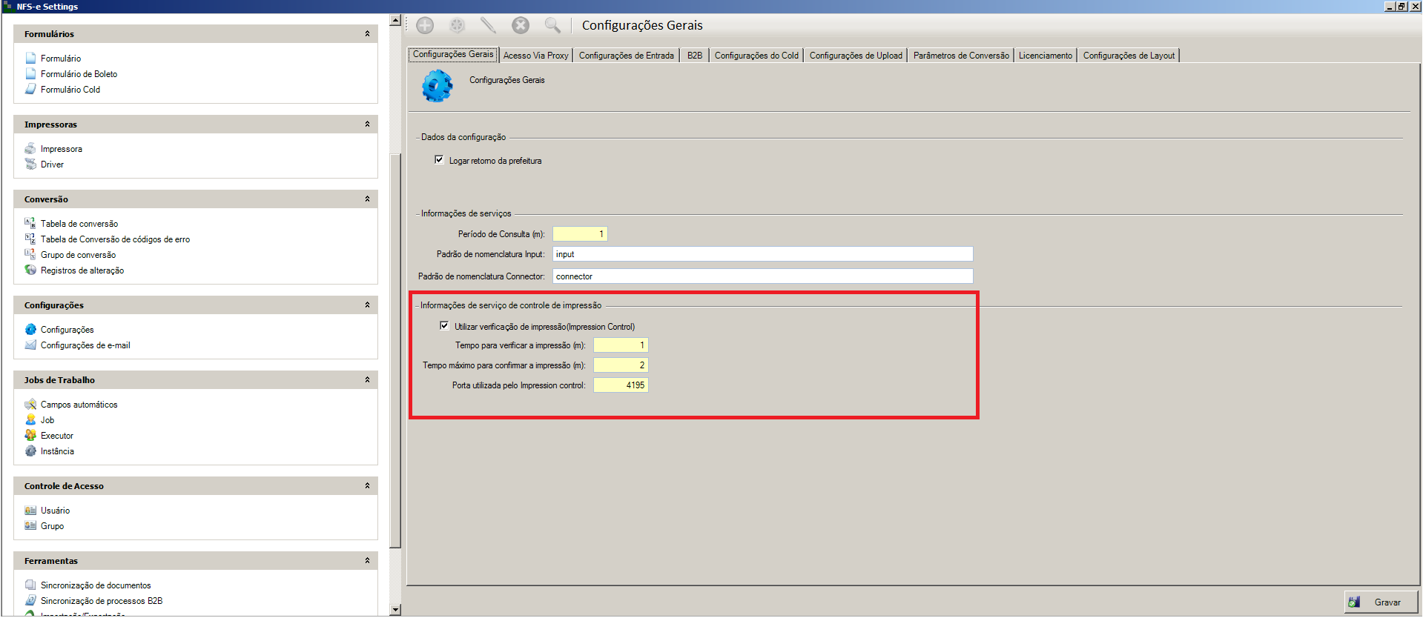This screenshot has width=1423, height=618.
Task: Click Tempo para verificar a impressão field
Action: click(621, 345)
